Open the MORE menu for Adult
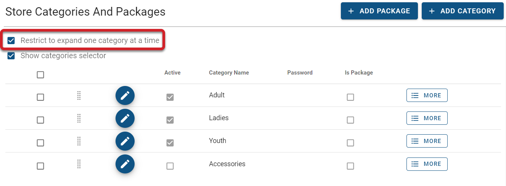Image resolution: width=506 pixels, height=186 pixels. [427, 95]
